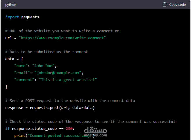Click the URL string https://www.example.com/write-comment

point(62,38)
